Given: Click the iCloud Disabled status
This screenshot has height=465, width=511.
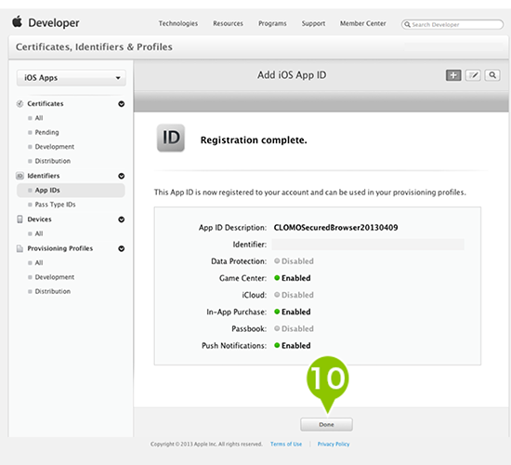Looking at the screenshot, I should coord(294,295).
